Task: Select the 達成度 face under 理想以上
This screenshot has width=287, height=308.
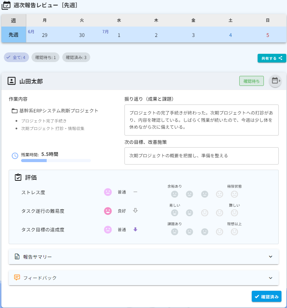Action: (234, 232)
